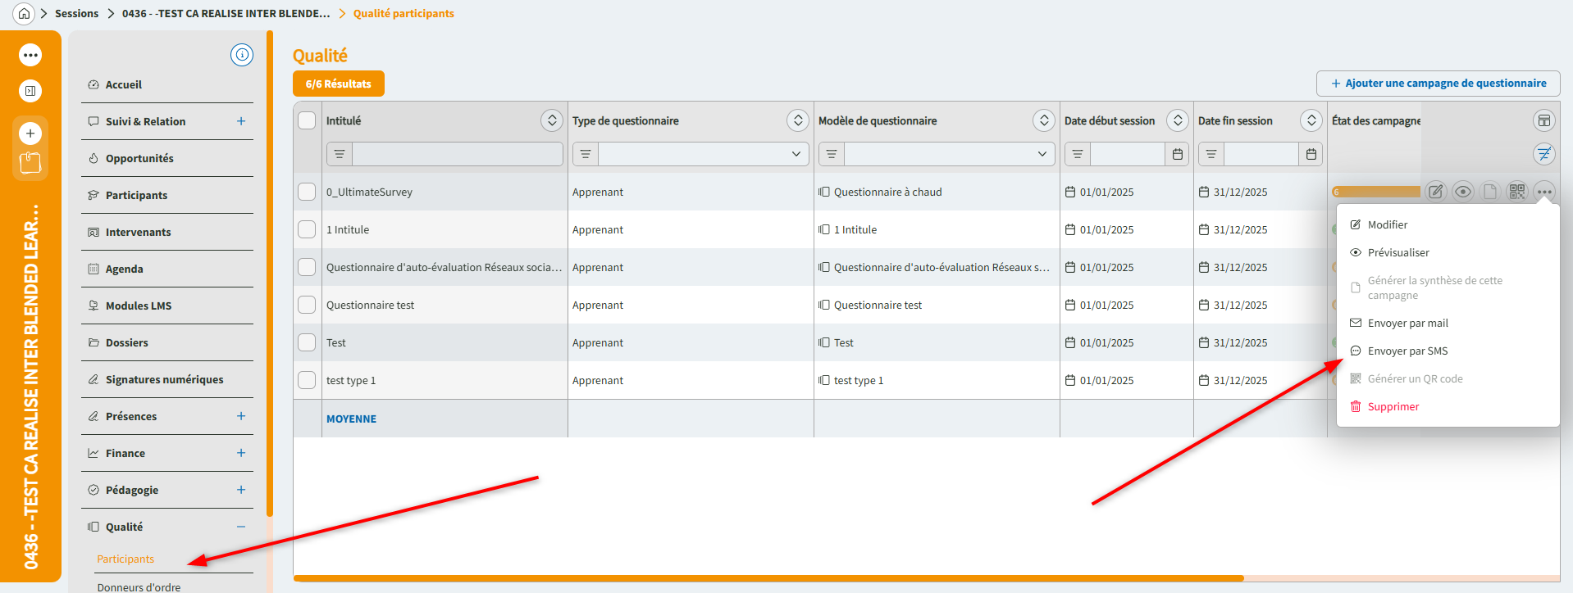Click the QR code icon in first row
The width and height of the screenshot is (1573, 593).
(x=1517, y=192)
